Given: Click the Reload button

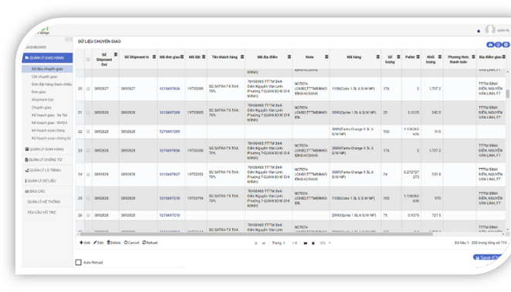Looking at the screenshot, I should point(150,243).
